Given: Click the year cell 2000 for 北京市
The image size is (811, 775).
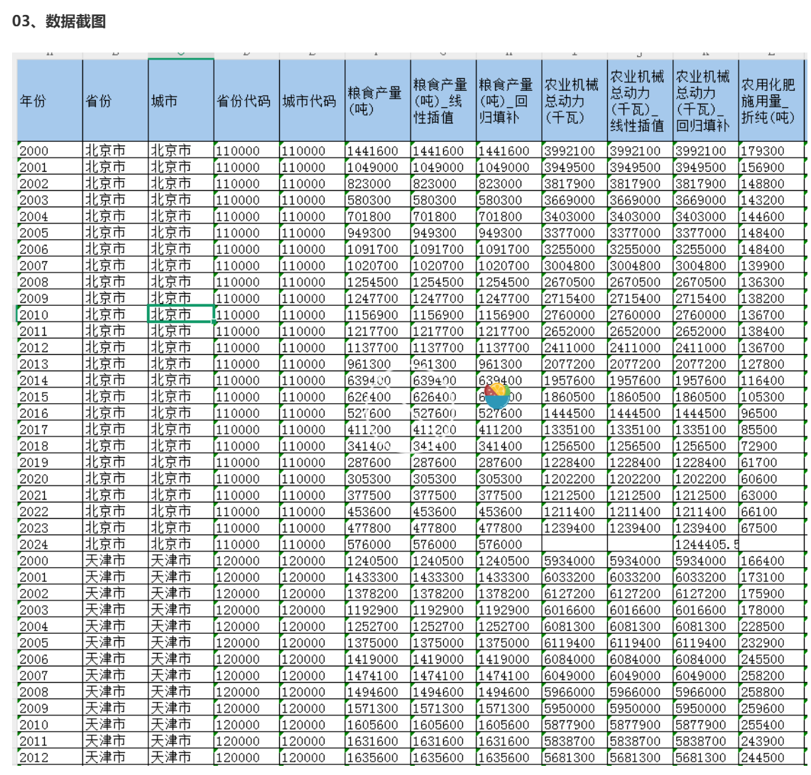Looking at the screenshot, I should (50, 150).
